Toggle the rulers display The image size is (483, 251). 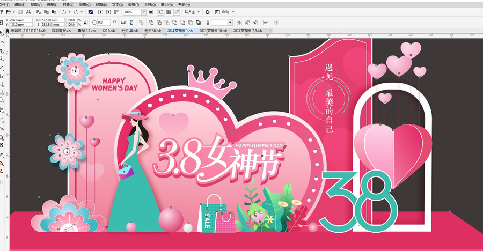[x=161, y=12]
